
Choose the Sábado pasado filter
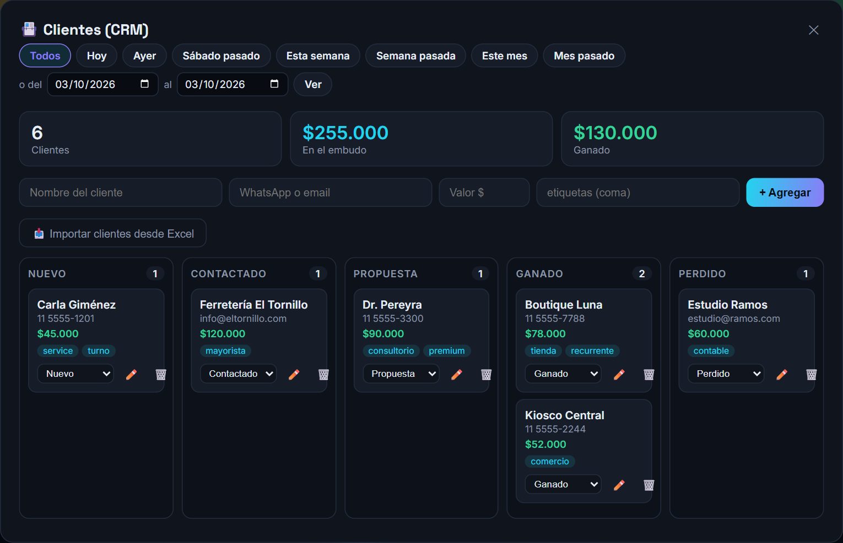(221, 56)
